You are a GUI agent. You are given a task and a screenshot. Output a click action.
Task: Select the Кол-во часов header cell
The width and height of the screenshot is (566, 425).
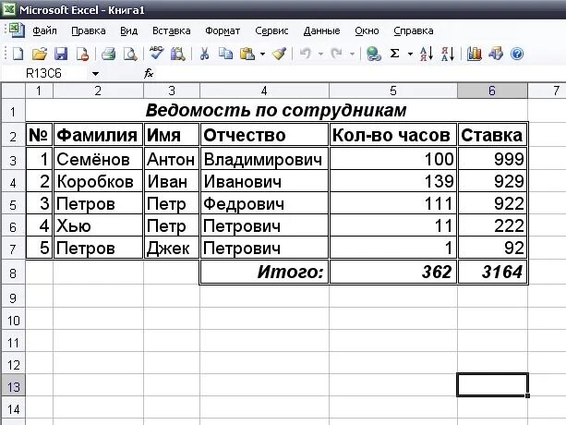coord(392,135)
